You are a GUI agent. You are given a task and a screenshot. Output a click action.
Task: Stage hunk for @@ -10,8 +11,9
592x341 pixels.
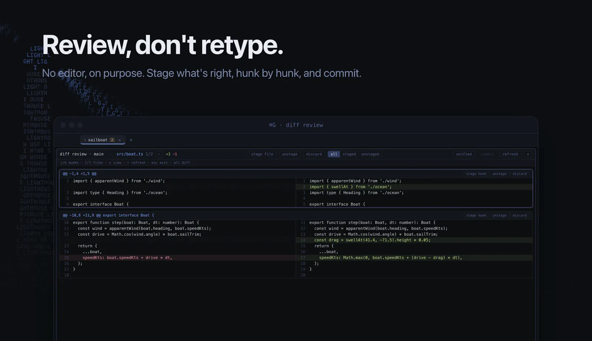[x=476, y=215]
